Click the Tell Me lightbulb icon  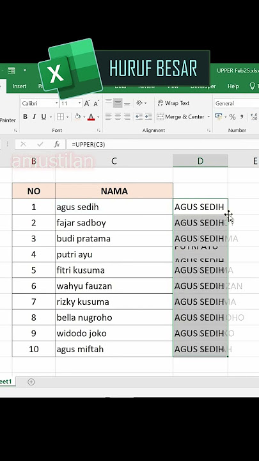tap(253, 86)
